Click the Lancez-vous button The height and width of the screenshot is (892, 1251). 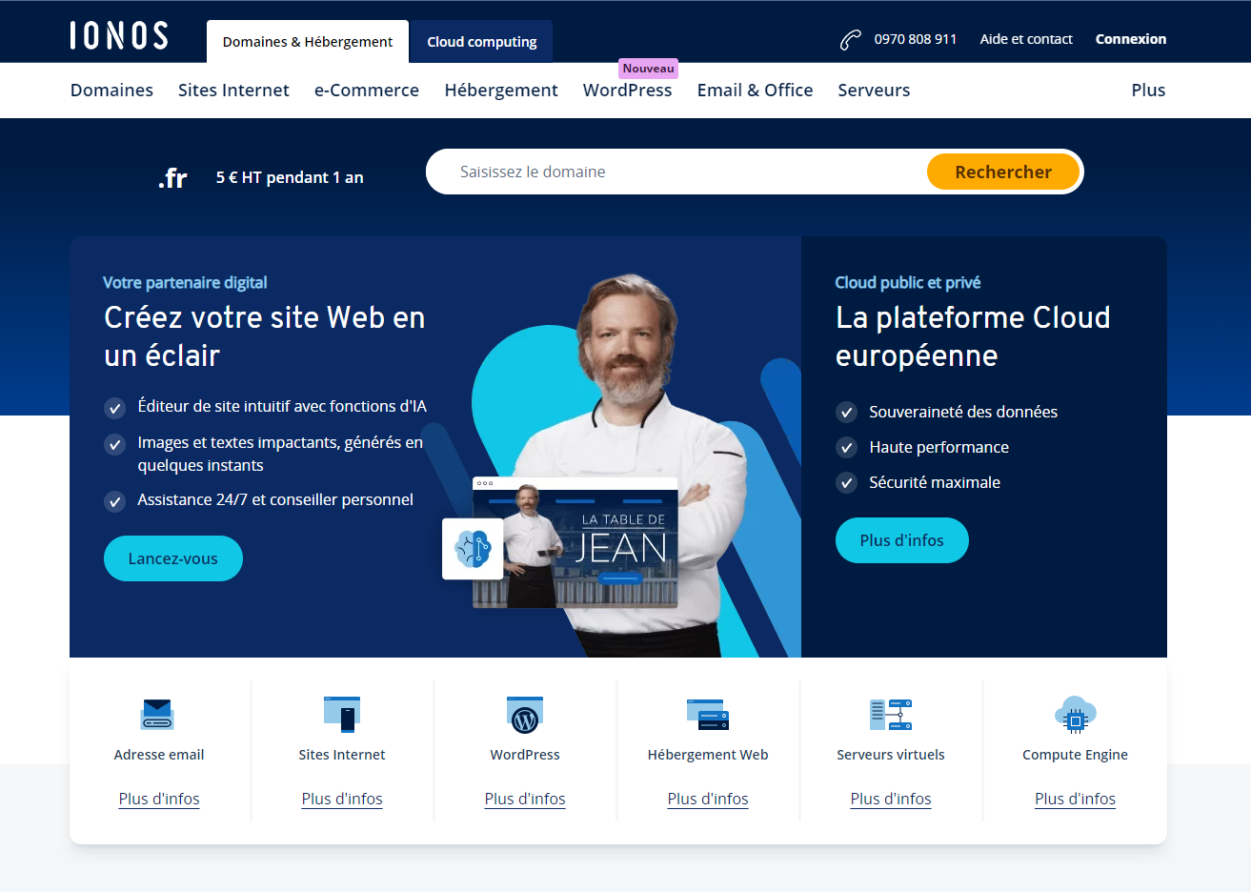click(173, 558)
